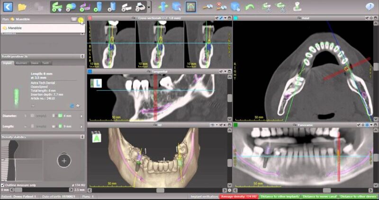Open Cross-sectionals view options dropdown
The width and height of the screenshot is (379, 200).
[x=226, y=18]
